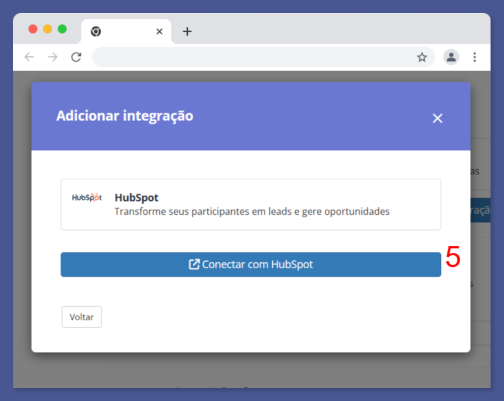Click the external-link icon in the Conectar button

(194, 264)
